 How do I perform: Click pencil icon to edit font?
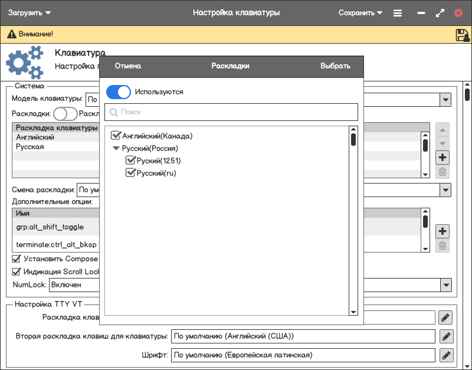[x=445, y=355]
